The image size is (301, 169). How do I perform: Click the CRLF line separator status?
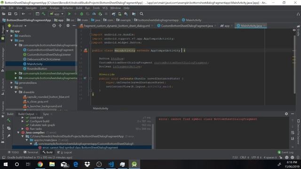244,158
